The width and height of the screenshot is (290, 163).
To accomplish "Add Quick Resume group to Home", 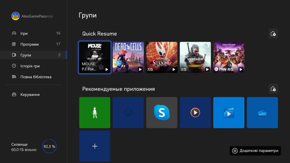I will pyautogui.click(x=273, y=33).
